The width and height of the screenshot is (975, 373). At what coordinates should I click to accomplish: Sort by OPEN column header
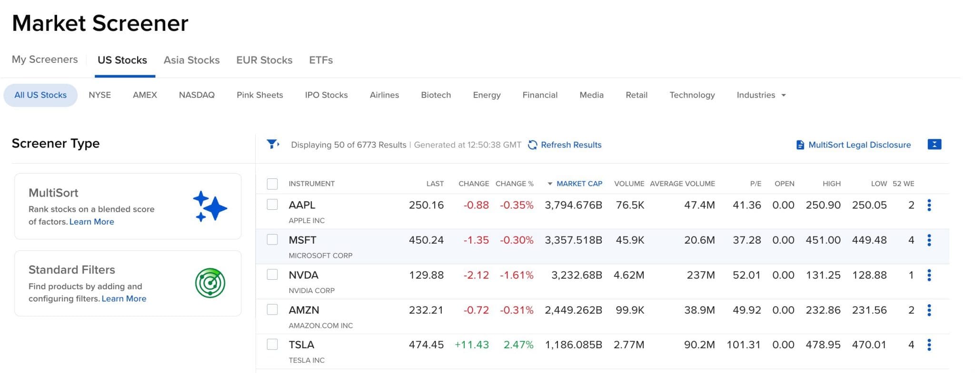[784, 184]
